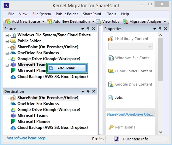This screenshot has width=172, height=145.
Task: Open Source panel options dropdown arrow
Action: click(x=83, y=29)
